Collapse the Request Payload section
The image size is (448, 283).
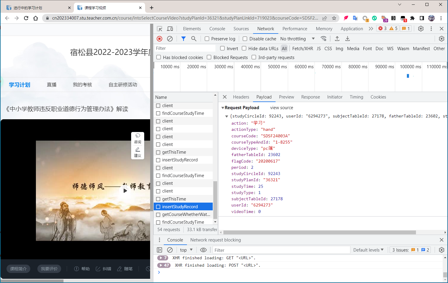223,108
